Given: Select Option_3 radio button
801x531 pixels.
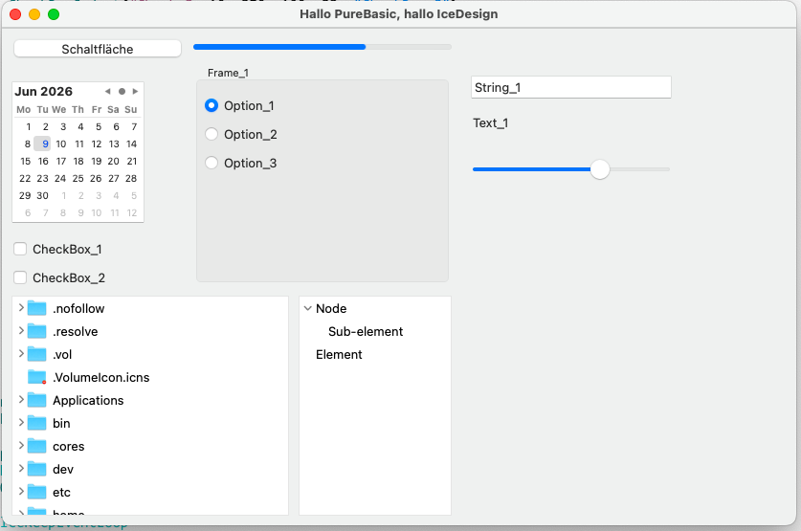Looking at the screenshot, I should (x=211, y=163).
